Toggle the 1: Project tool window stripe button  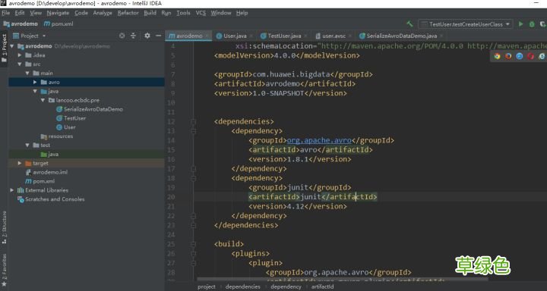[4, 48]
